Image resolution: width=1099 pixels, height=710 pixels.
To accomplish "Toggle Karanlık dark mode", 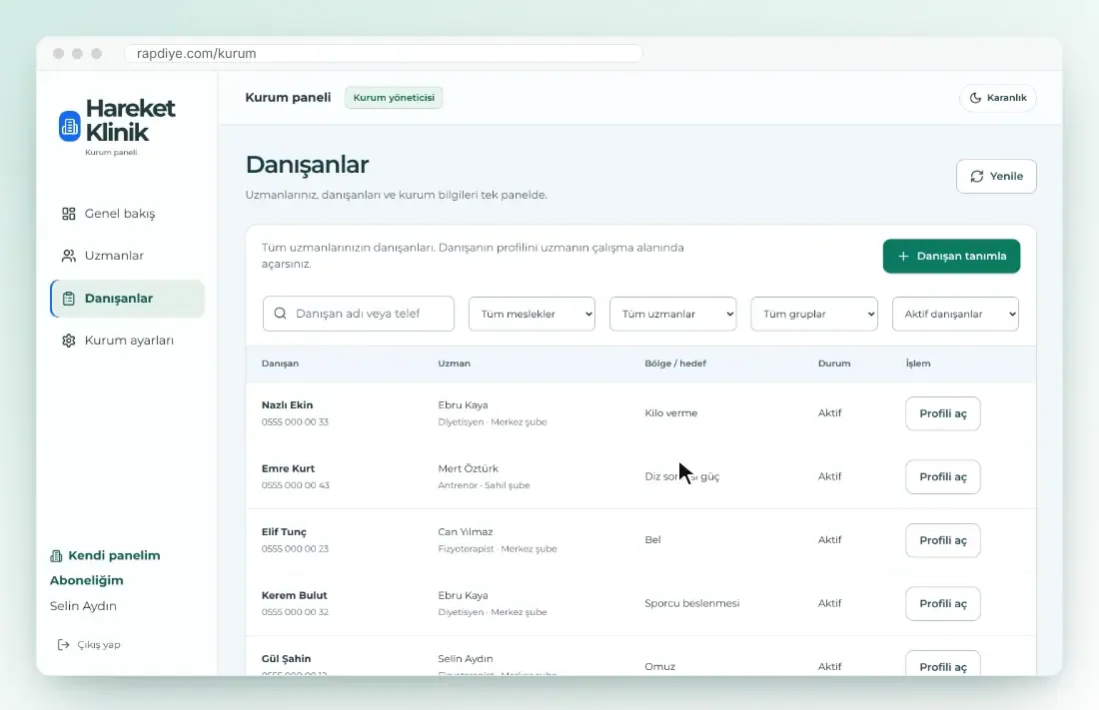I will pyautogui.click(x=998, y=98).
